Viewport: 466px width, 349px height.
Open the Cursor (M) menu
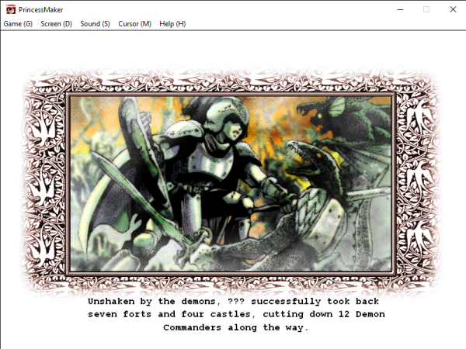click(x=134, y=24)
